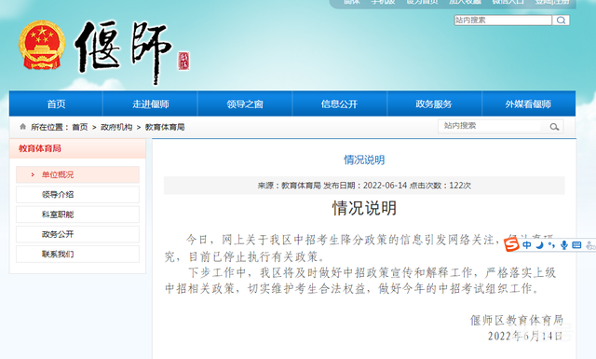Viewport: 596px width, 359px height.
Task: Select 单位概况 in the sidebar
Action: coord(77,174)
